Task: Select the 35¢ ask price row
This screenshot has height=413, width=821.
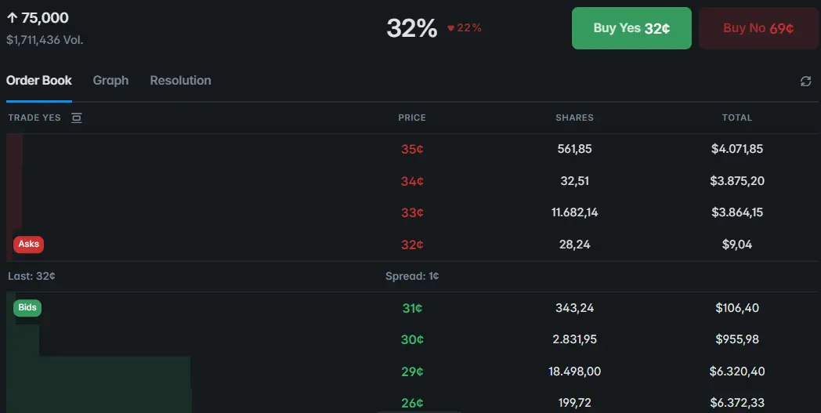Action: coord(412,149)
